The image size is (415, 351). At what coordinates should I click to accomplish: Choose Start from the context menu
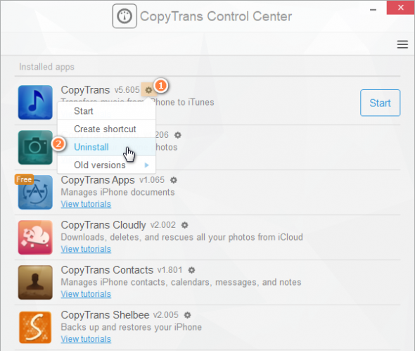pos(106,111)
